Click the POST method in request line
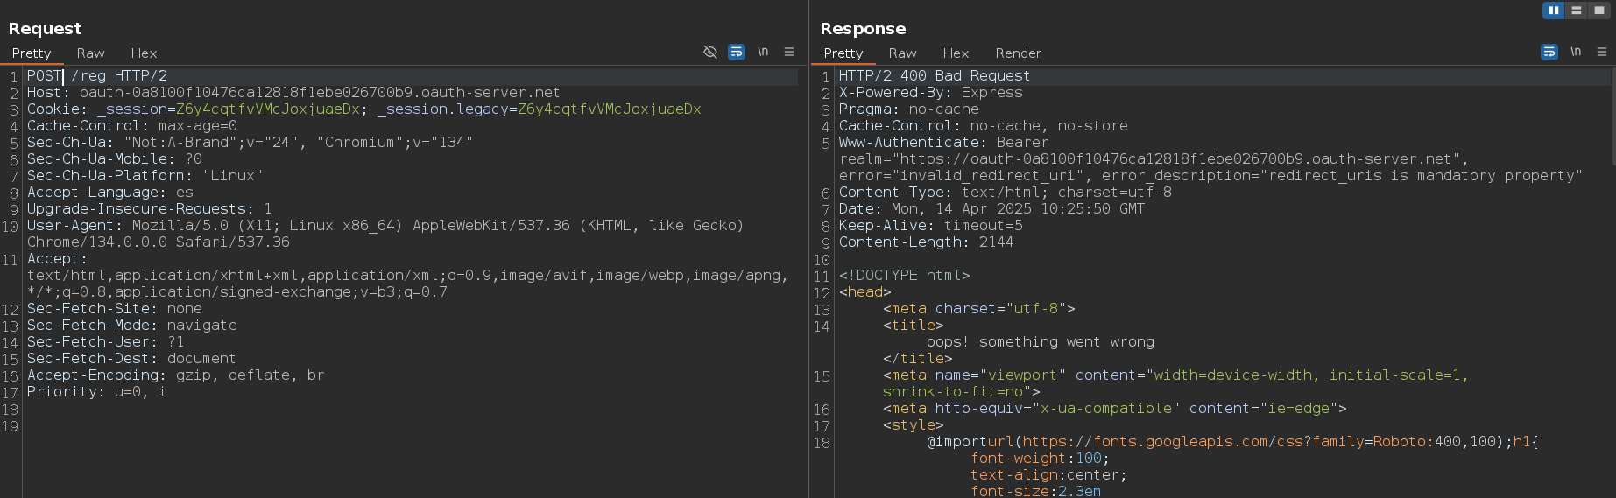This screenshot has width=1616, height=498. (45, 76)
